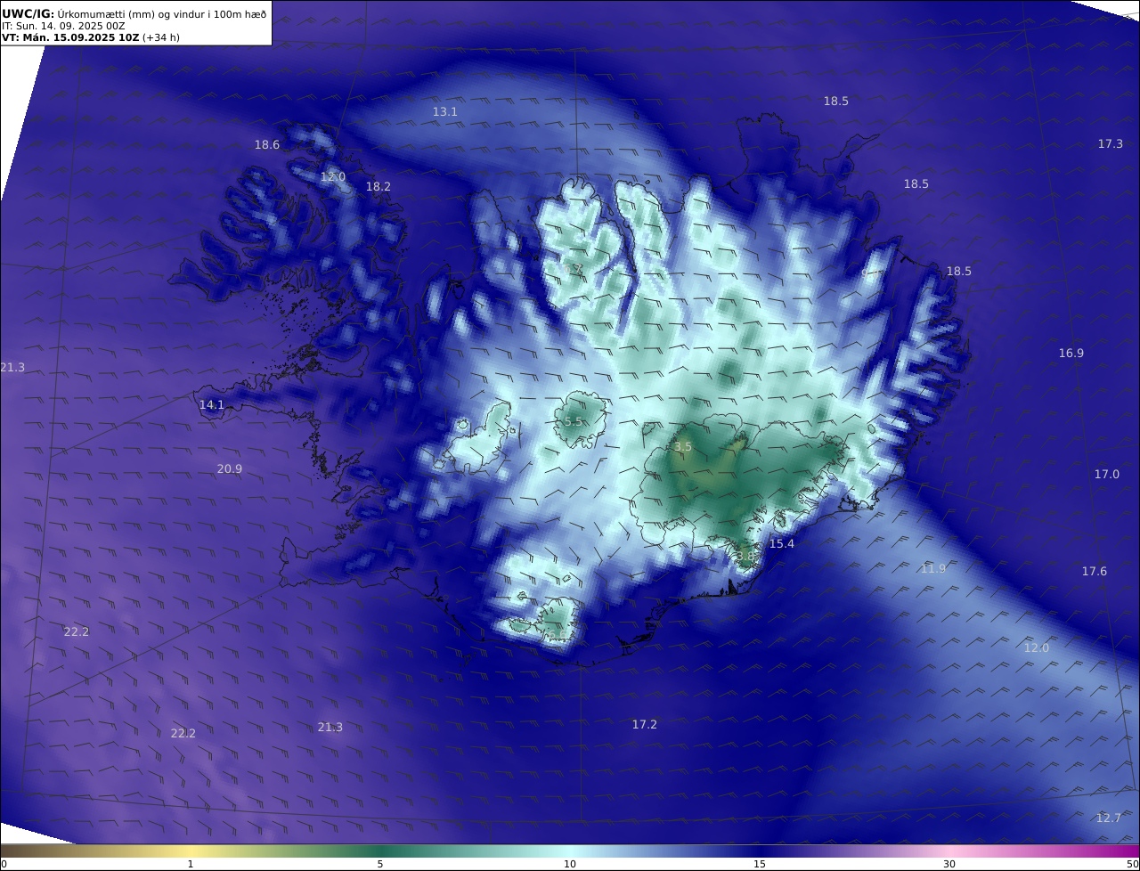
Task: Click the "VT: Mán. 15.09.2025 10Z (+34 h)" line
Action: click(x=91, y=37)
